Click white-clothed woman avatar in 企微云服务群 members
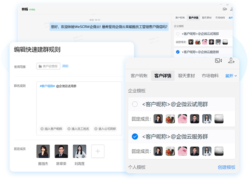This screenshot has height=180, width=248. pos(207,151)
